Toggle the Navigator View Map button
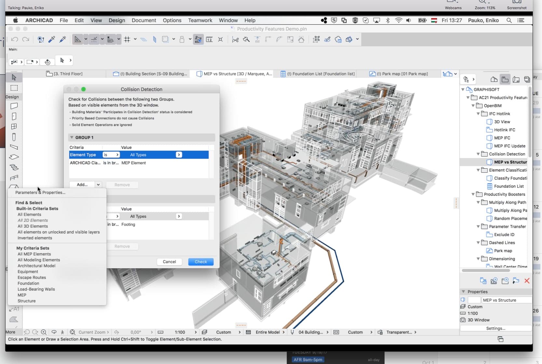542x364 pixels. (505, 79)
